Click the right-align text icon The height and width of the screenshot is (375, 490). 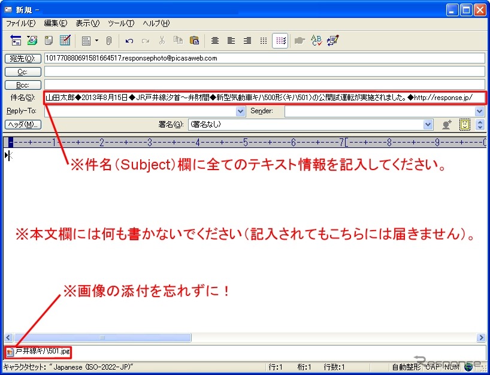[247, 41]
